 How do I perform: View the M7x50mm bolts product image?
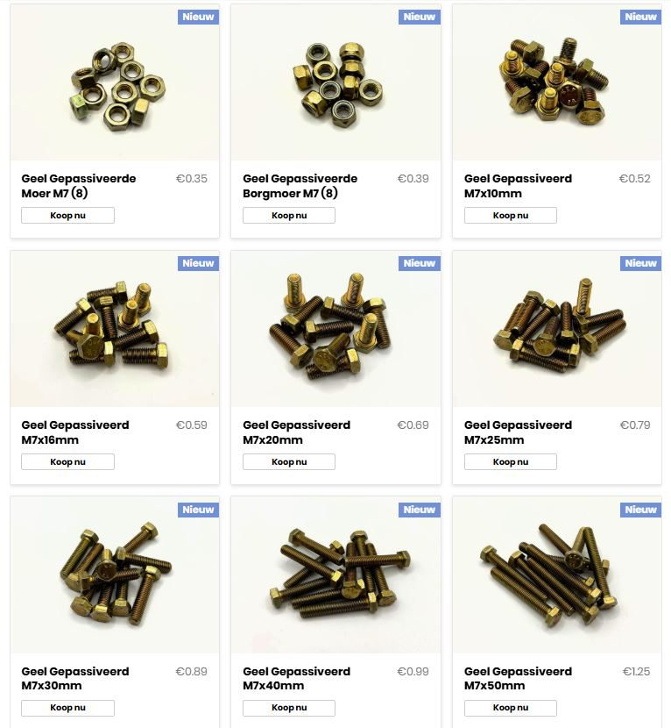(x=557, y=575)
